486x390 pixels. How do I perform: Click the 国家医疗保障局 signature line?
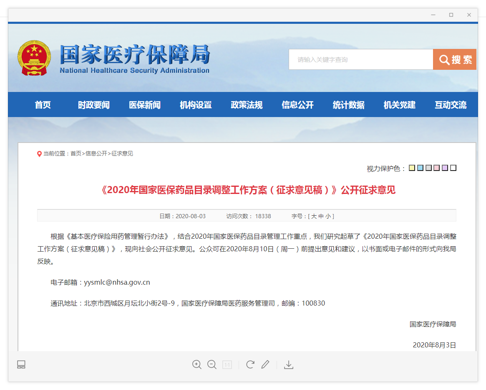(x=433, y=324)
